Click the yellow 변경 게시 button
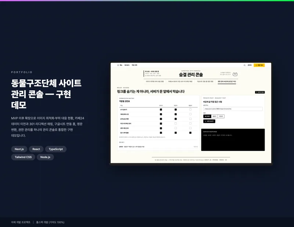 [259, 65]
